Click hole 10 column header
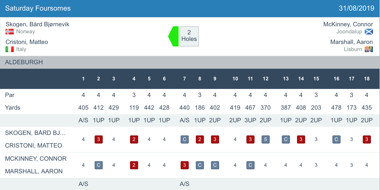 point(235,79)
